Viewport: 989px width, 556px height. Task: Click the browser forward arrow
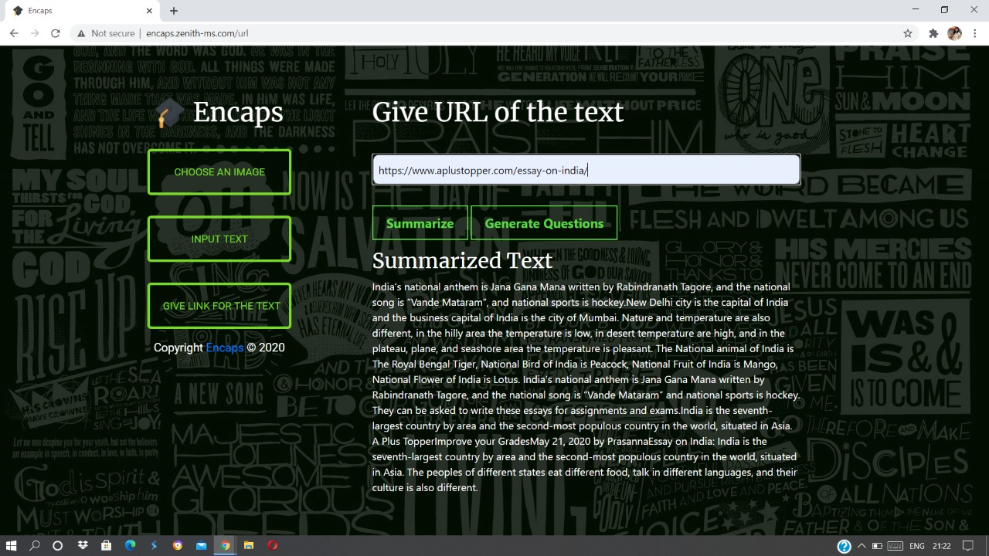35,33
